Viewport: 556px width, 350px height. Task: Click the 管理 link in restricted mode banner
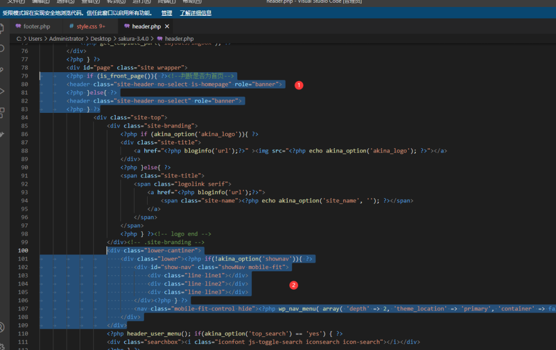point(167,12)
